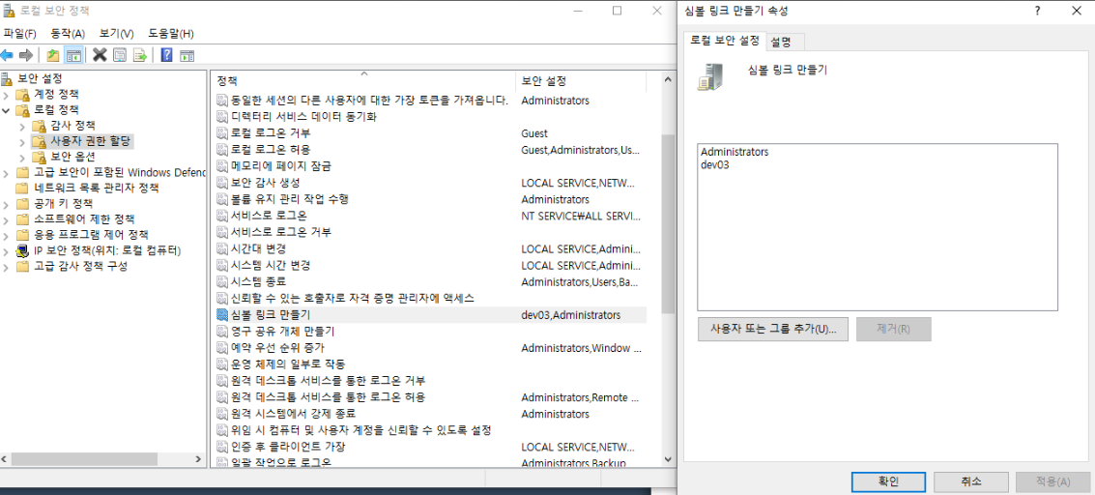Click policy icon beside 운영 체제의 일부로 작동
This screenshot has width=1095, height=495.
(x=223, y=364)
